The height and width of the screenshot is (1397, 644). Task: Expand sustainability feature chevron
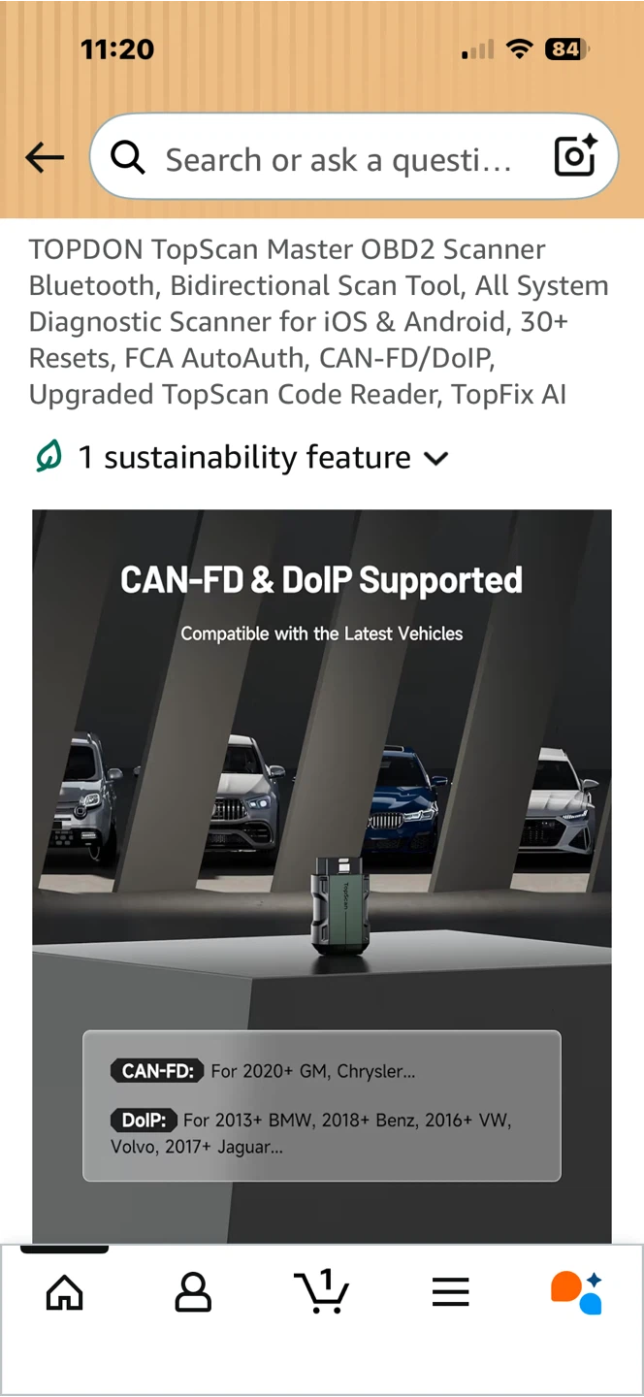(436, 458)
